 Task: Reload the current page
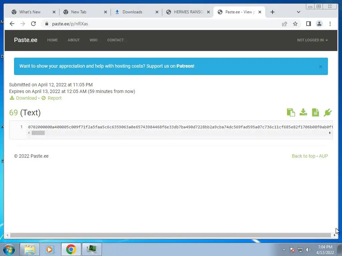point(33,24)
